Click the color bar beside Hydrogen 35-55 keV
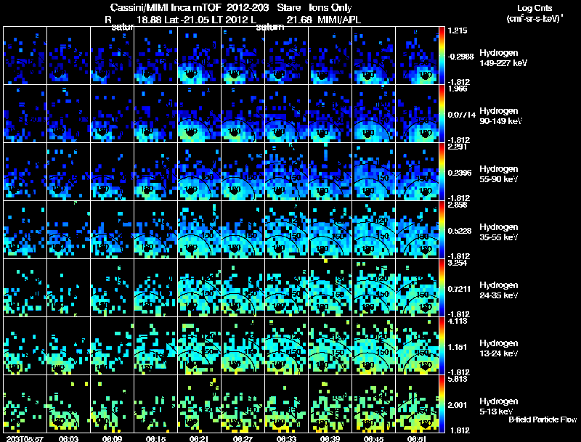 (x=442, y=230)
